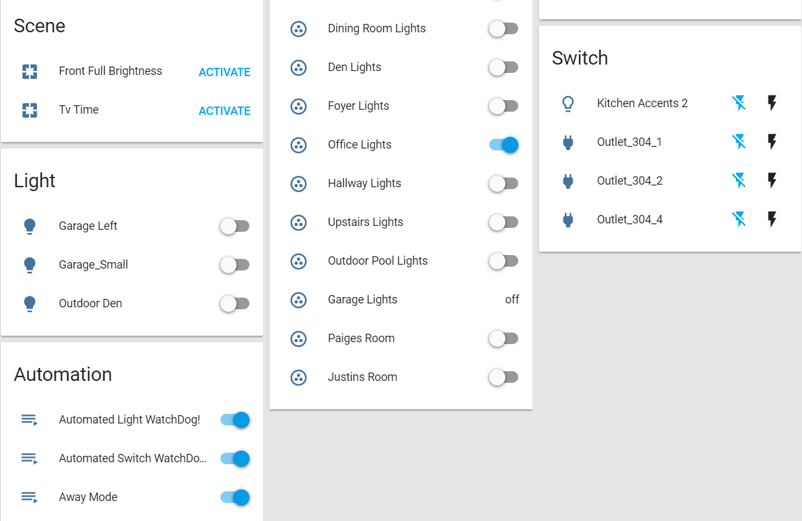Image resolution: width=802 pixels, height=521 pixels.
Task: Click the Office Lights group icon
Action: [299, 145]
